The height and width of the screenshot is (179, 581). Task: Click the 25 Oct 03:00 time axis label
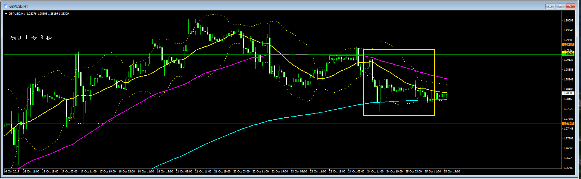point(414,172)
